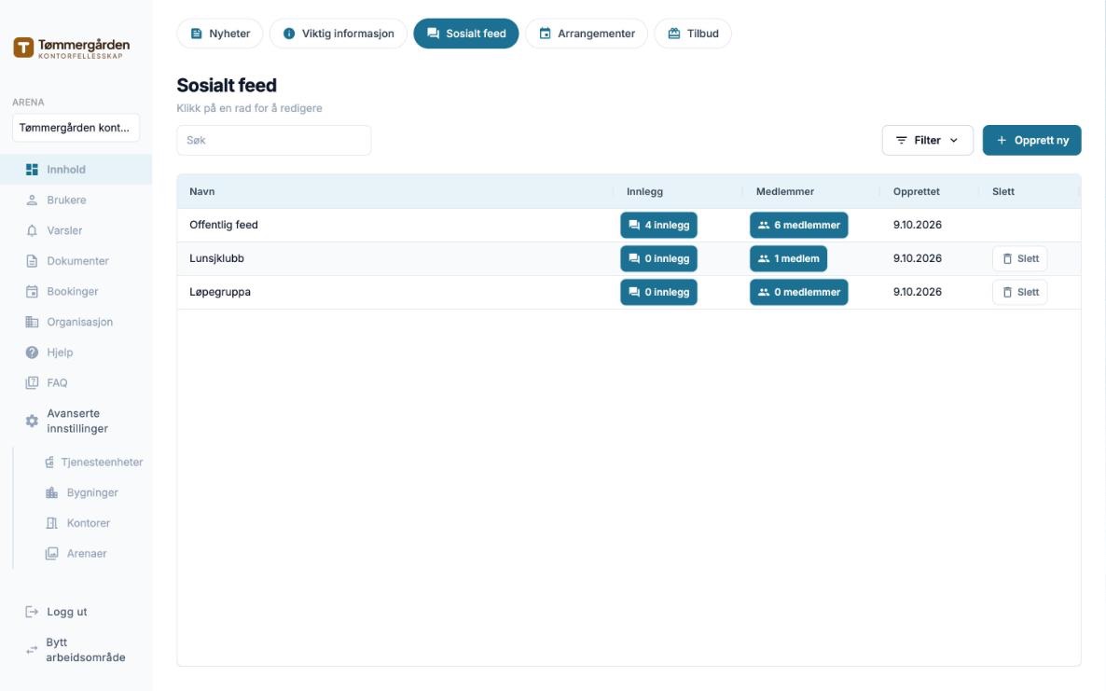Click the Logg ut exit icon

tap(32, 612)
